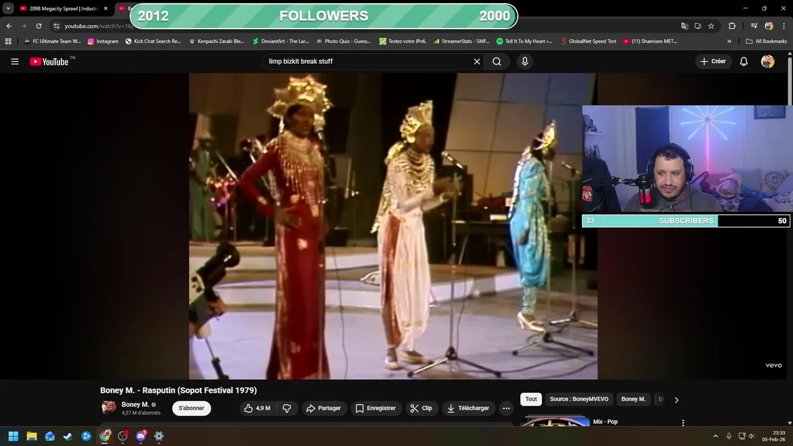
Task: Open Shamisen MET bookmark
Action: pyautogui.click(x=650, y=42)
